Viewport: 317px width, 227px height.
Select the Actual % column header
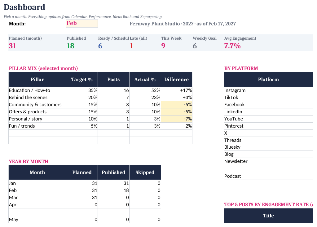click(145, 79)
